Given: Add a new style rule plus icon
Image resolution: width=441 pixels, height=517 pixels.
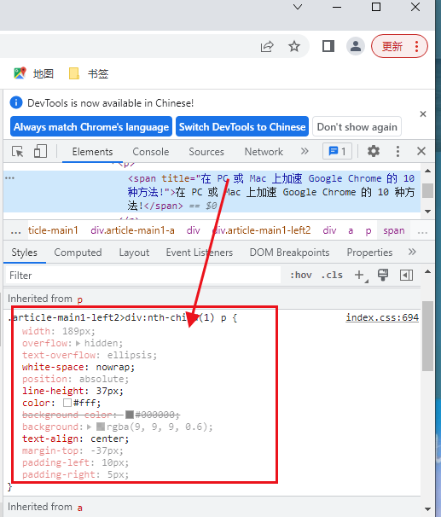Looking at the screenshot, I should click(360, 275).
